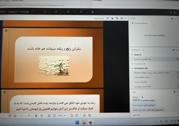This screenshot has width=179, height=126.
Task: Click fit-width icon in bottom toolbar
Action: pos(84,116)
